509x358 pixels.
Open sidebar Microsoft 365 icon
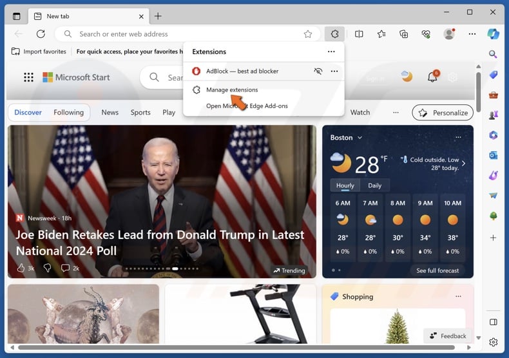tap(494, 135)
